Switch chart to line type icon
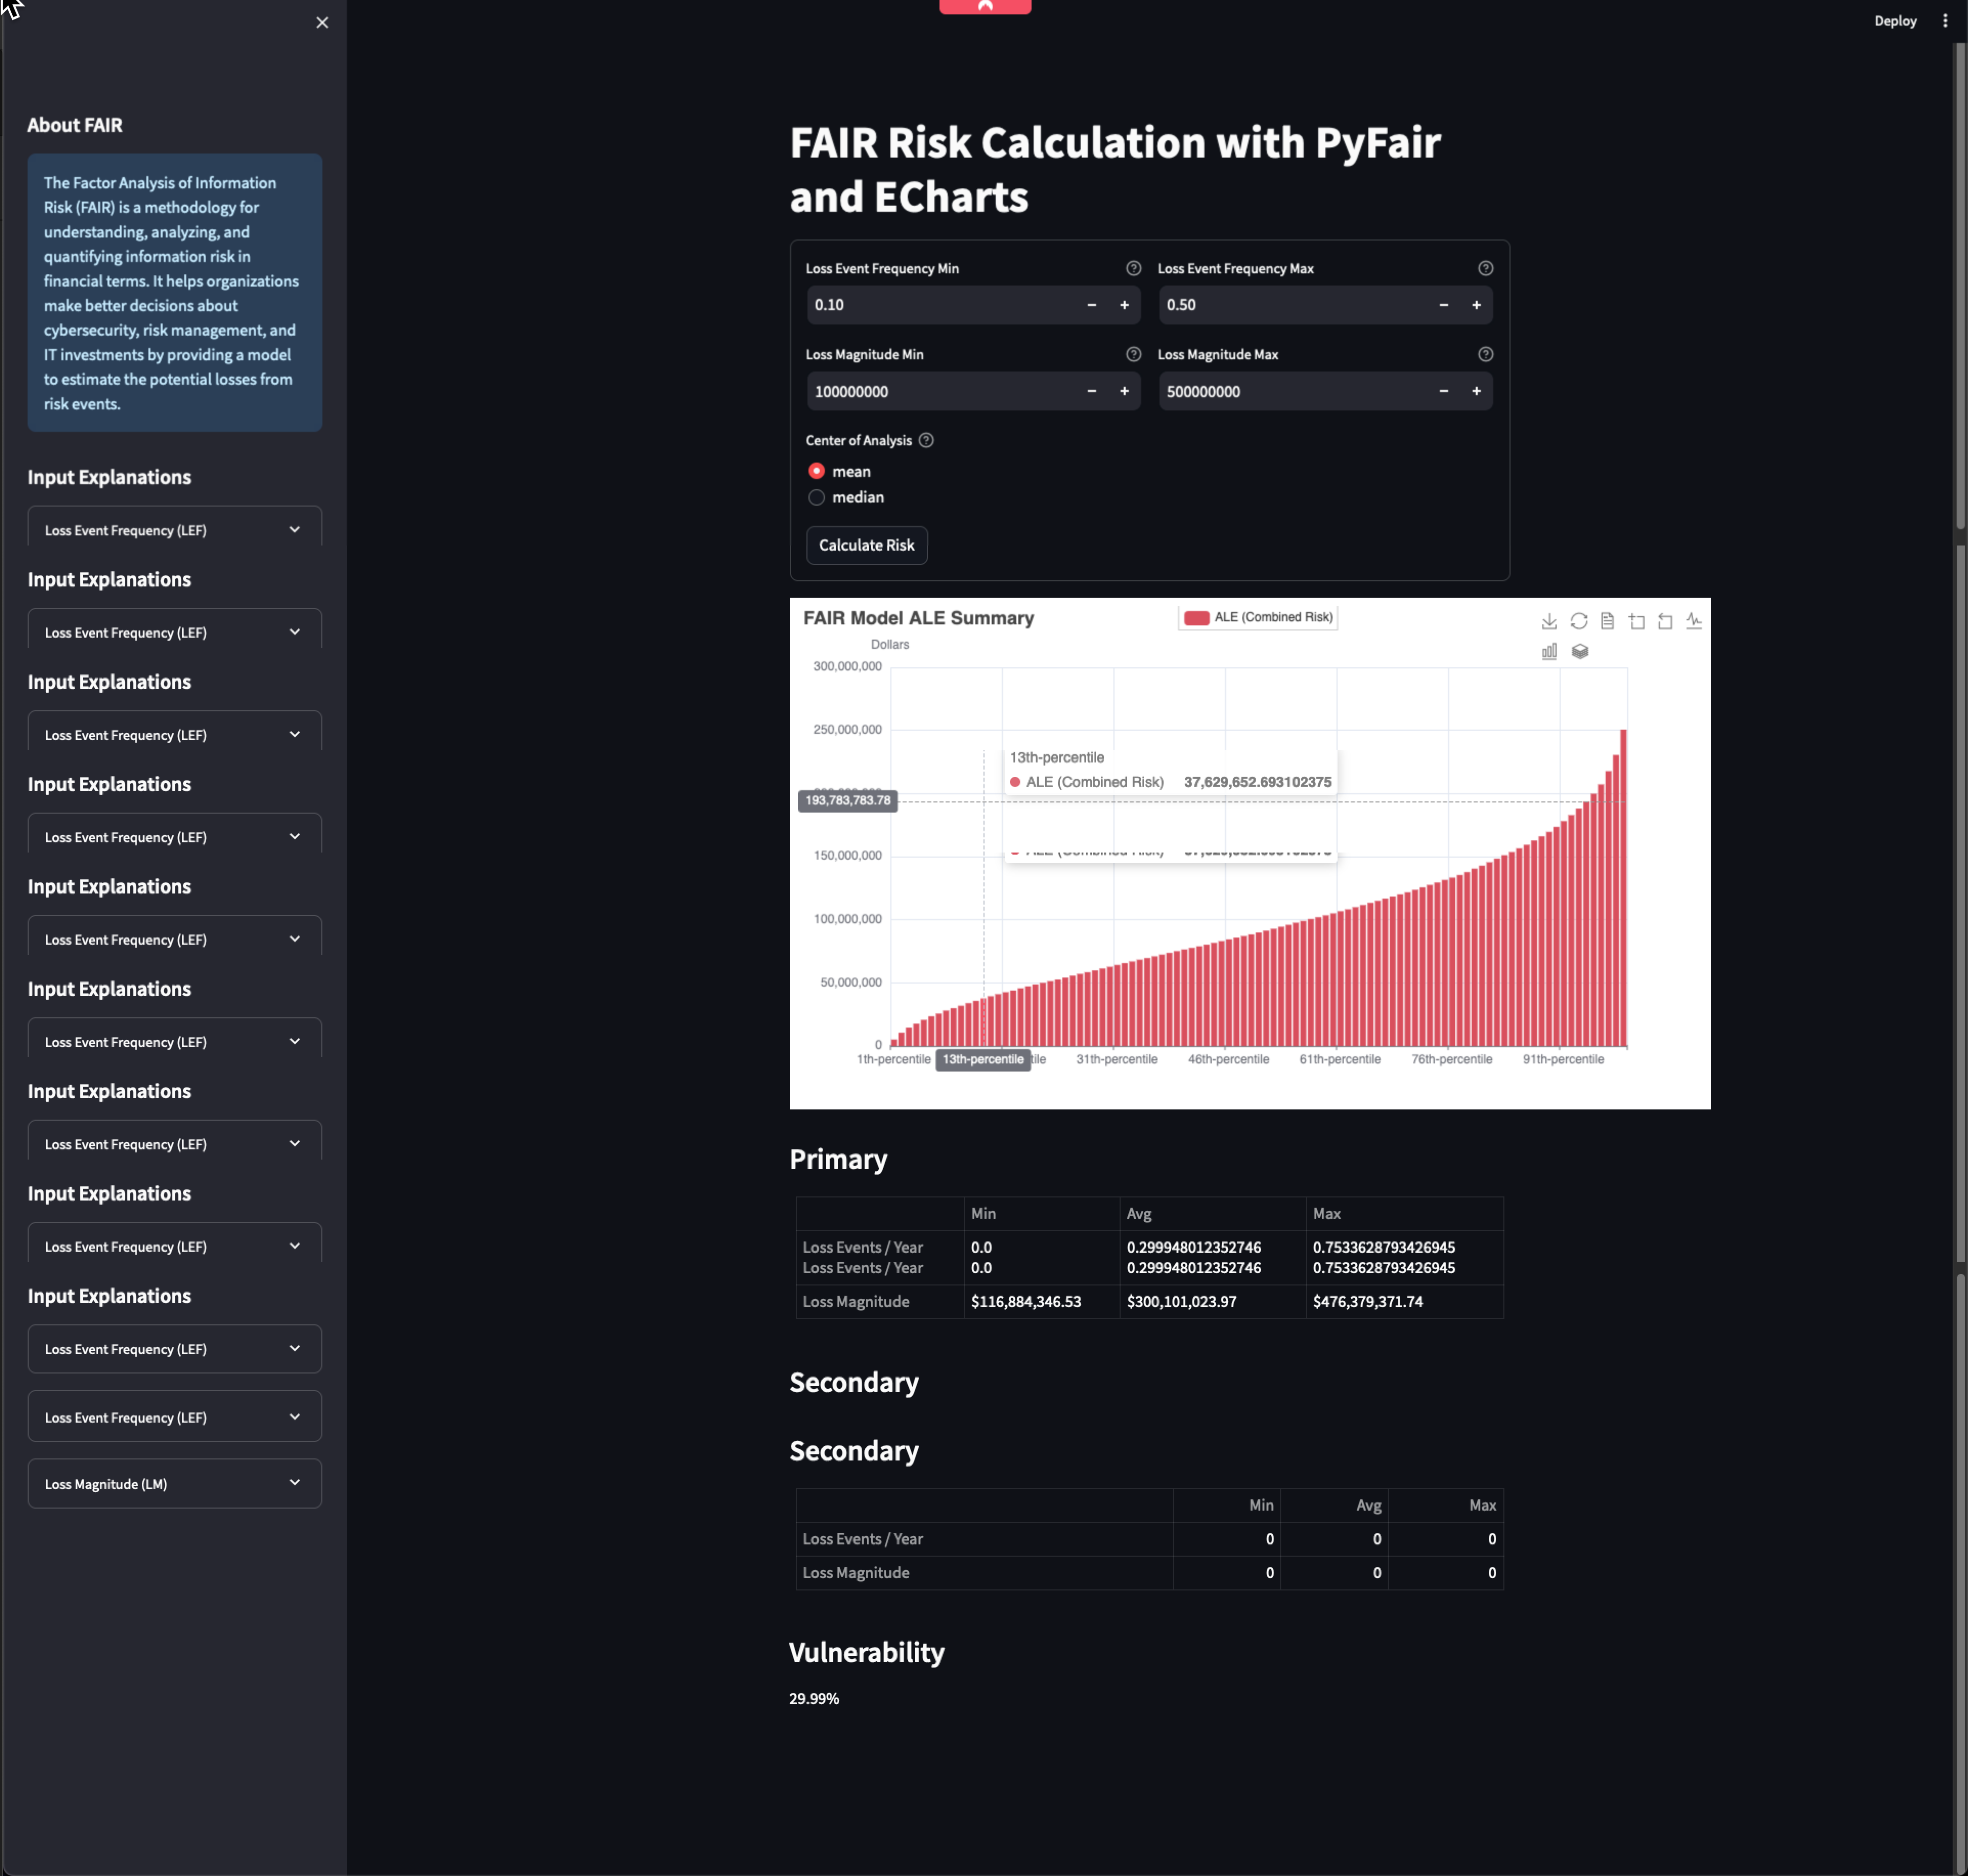The height and width of the screenshot is (1876, 1968). [x=1693, y=621]
